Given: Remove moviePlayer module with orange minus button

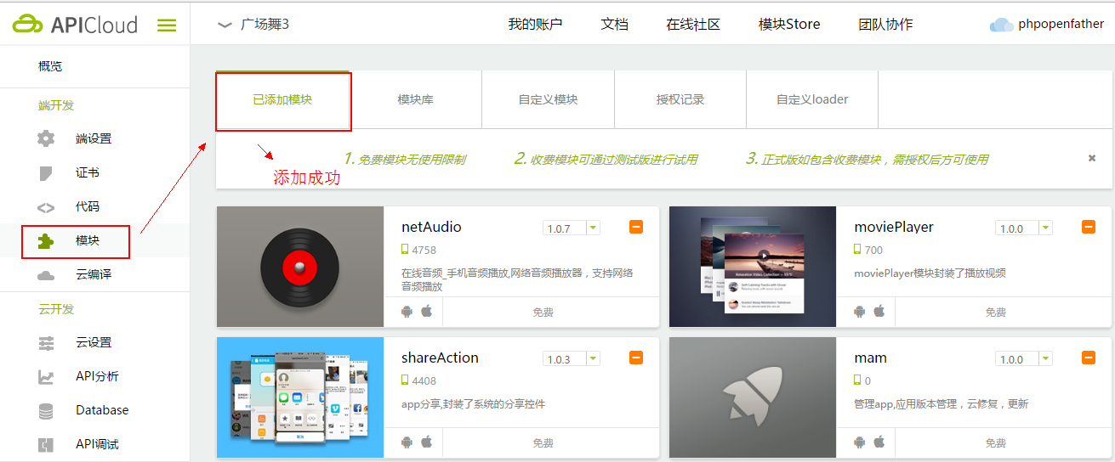Looking at the screenshot, I should coord(1089,227).
